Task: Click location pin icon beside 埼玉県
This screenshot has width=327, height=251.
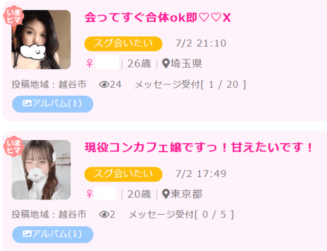Action: pyautogui.click(x=166, y=64)
